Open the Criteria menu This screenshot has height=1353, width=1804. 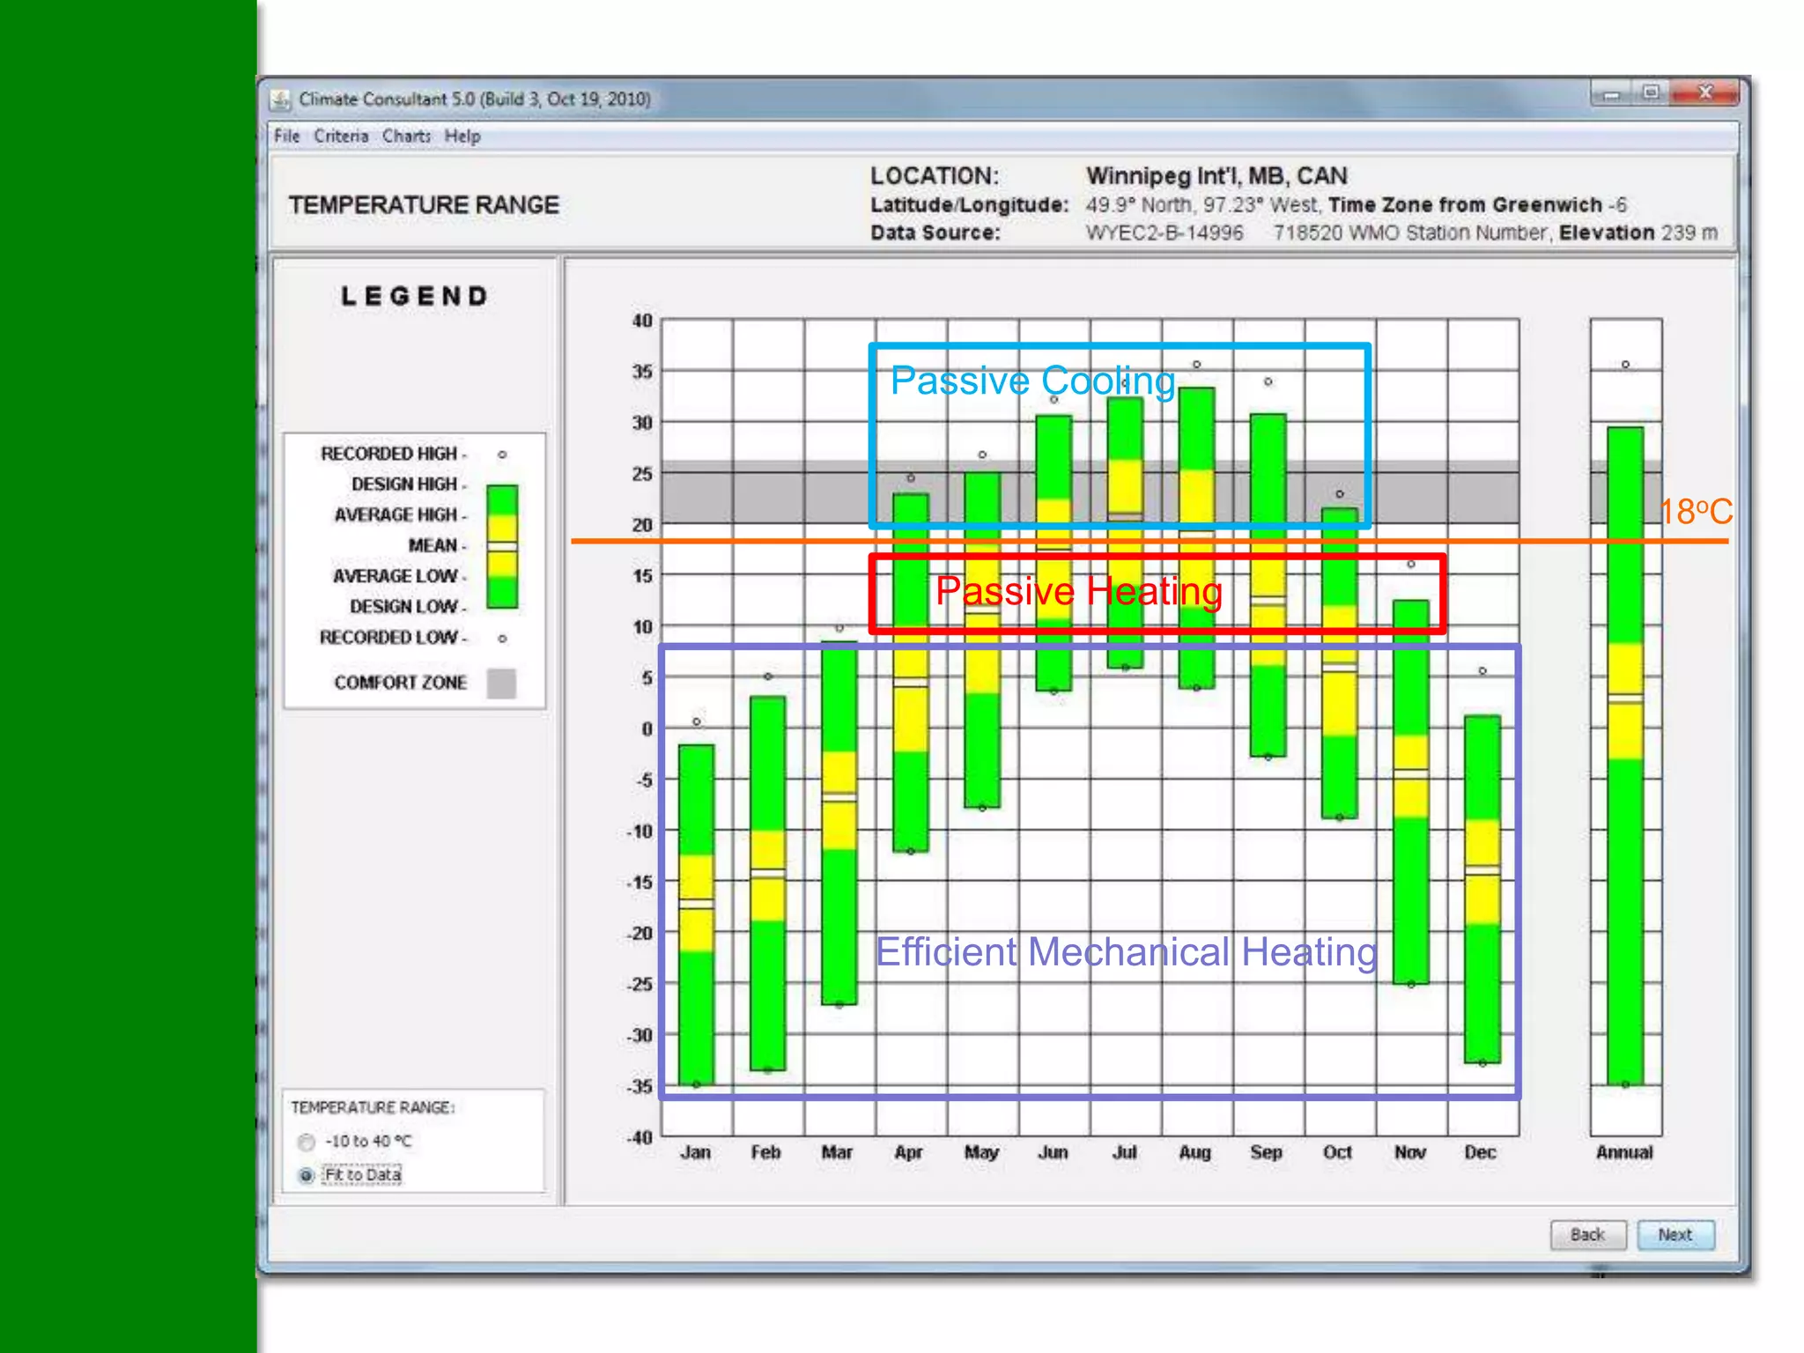[x=341, y=137]
